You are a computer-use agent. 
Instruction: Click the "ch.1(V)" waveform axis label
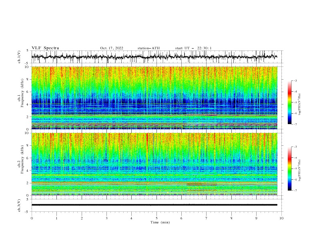pyautogui.click(x=19, y=57)
